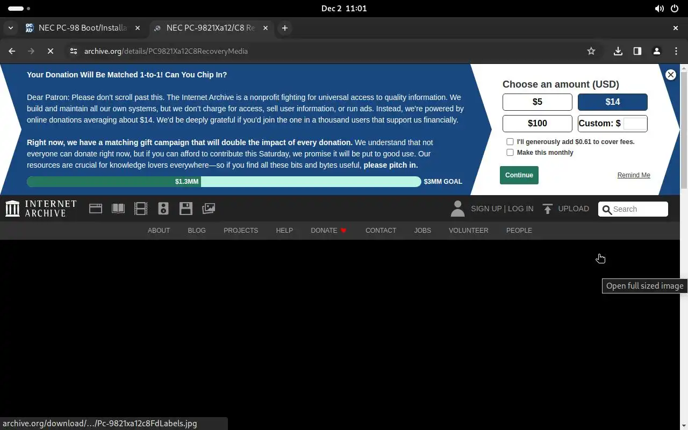Click the Remind Me link
The height and width of the screenshot is (430, 688).
[634, 175]
